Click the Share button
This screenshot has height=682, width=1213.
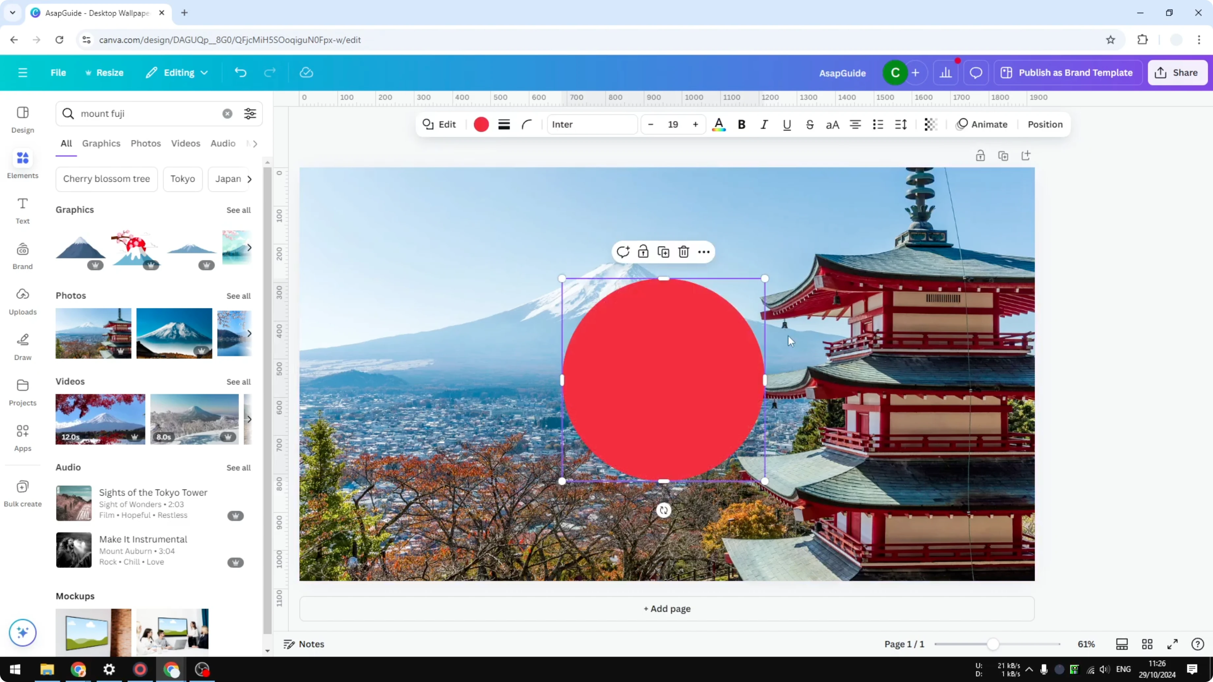click(1178, 72)
